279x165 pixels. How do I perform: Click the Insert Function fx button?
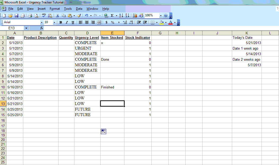[x=41, y=28]
